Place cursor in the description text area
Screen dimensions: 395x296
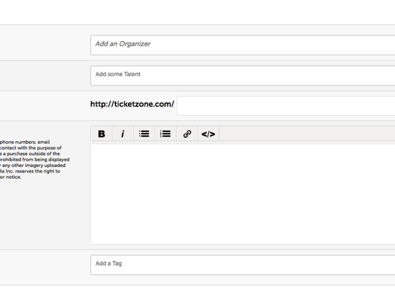click(243, 194)
